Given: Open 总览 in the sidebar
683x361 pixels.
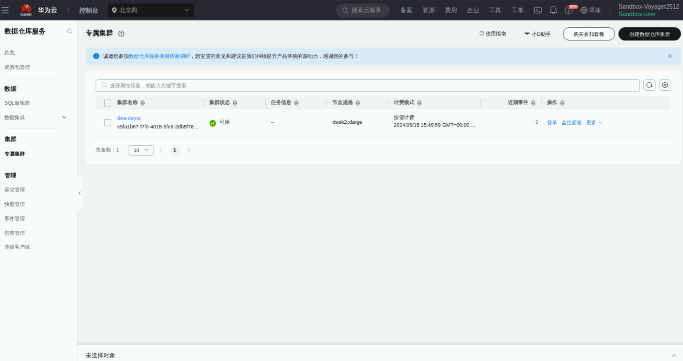Looking at the screenshot, I should point(10,53).
